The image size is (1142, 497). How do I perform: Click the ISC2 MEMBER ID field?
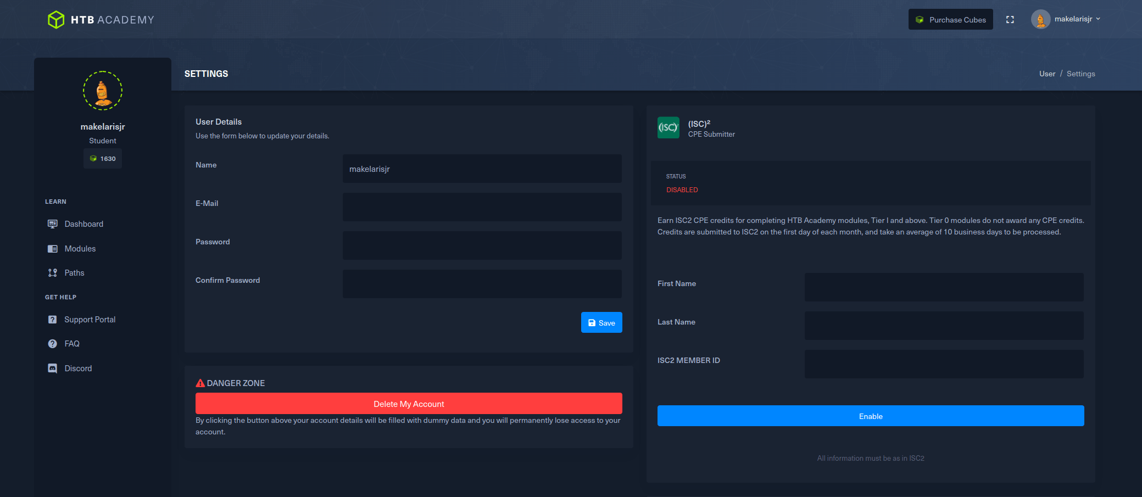(x=944, y=364)
